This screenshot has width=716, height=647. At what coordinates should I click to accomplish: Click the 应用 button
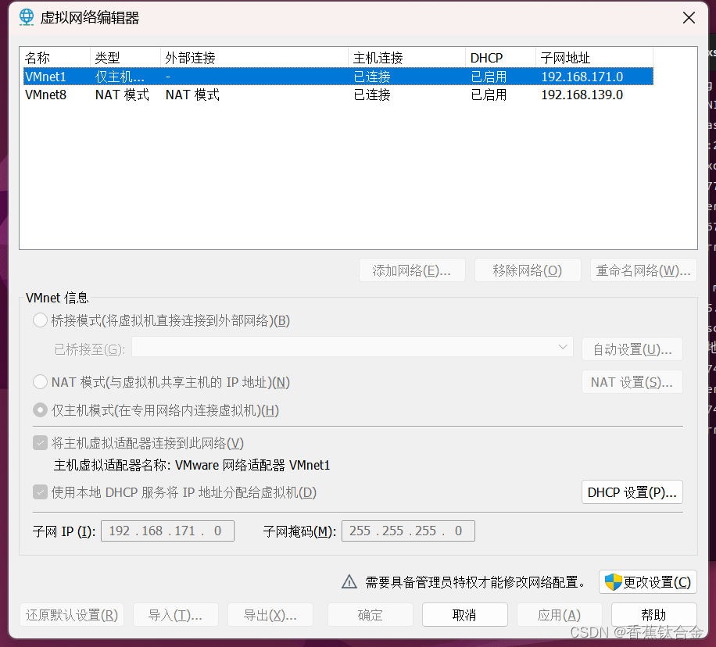pos(560,615)
